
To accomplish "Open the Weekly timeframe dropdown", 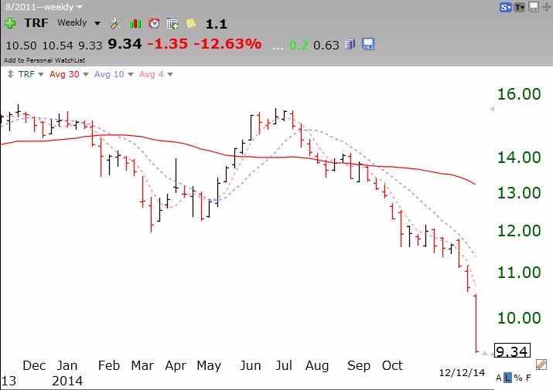I will tap(97, 24).
